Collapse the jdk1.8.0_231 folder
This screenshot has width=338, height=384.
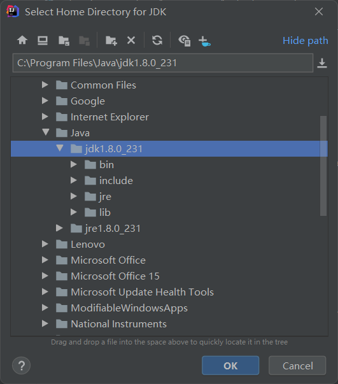pyautogui.click(x=60, y=148)
